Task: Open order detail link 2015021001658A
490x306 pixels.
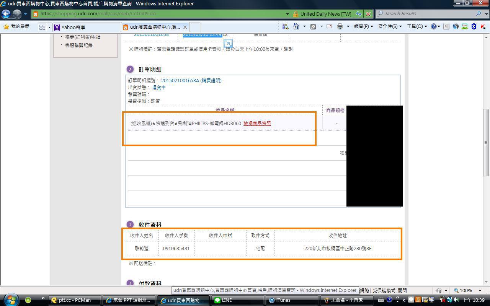Action: tap(180, 81)
